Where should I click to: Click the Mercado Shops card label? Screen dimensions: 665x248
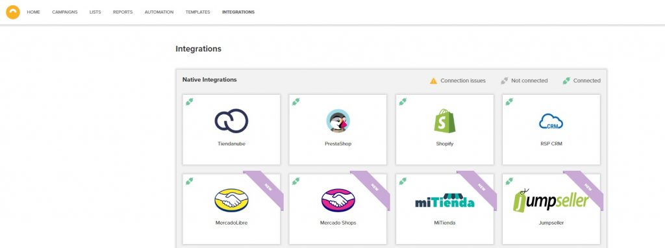tap(338, 223)
